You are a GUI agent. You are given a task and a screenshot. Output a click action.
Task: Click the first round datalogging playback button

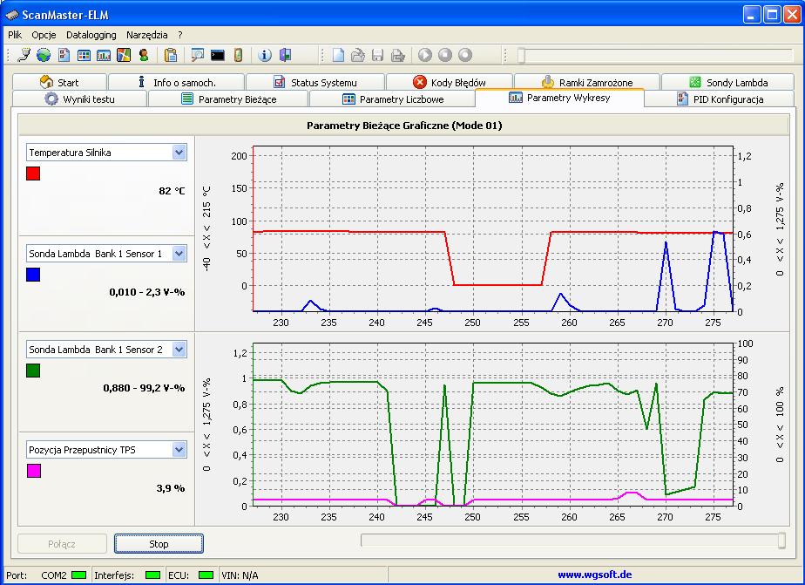[x=425, y=55]
